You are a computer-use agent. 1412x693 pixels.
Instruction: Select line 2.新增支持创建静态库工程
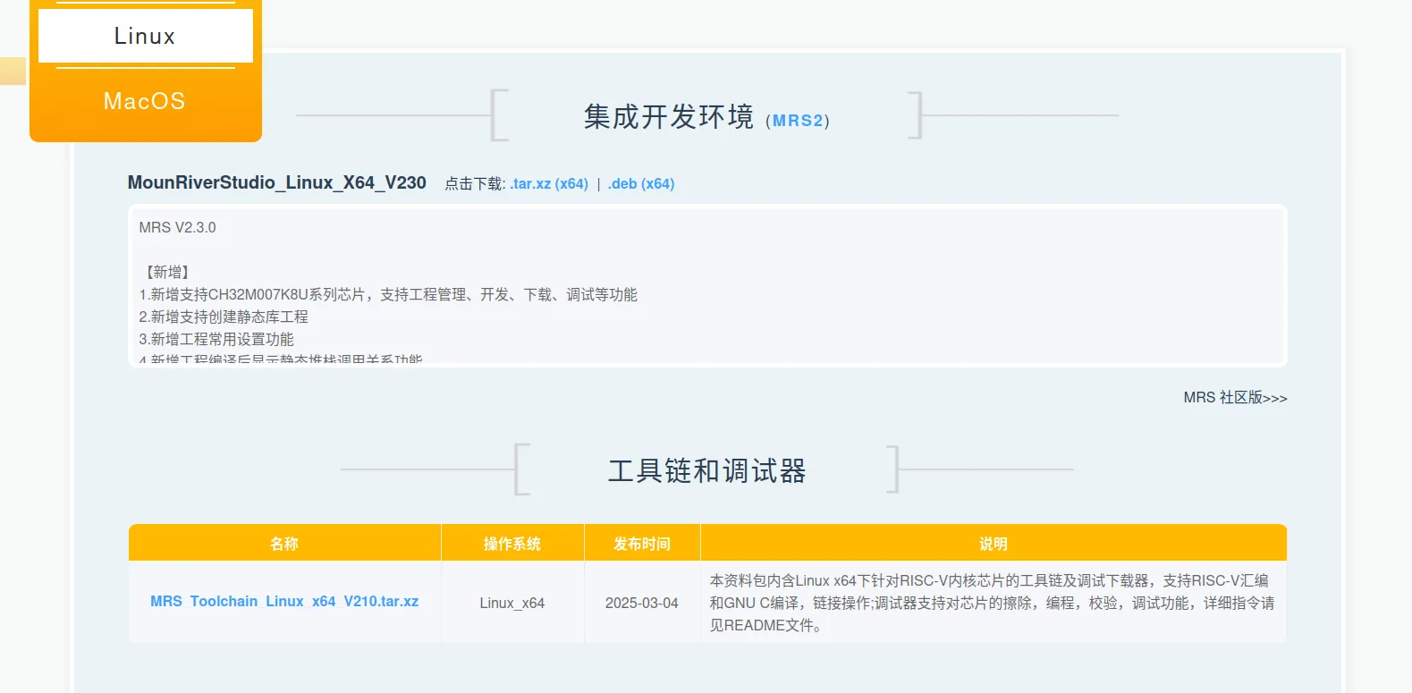tap(224, 317)
